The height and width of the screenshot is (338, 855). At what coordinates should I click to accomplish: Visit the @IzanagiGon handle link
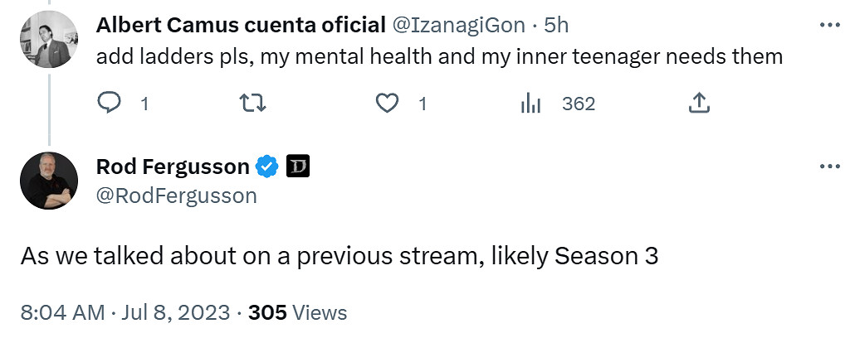coord(457,25)
